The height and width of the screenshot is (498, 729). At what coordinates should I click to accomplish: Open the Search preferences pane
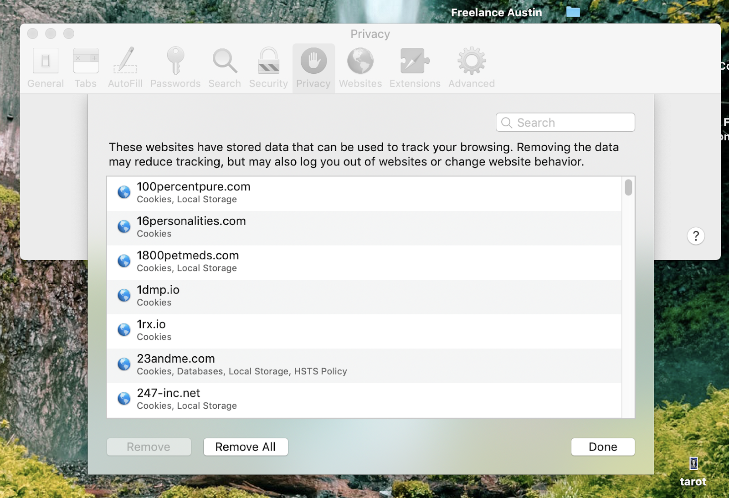(x=225, y=68)
